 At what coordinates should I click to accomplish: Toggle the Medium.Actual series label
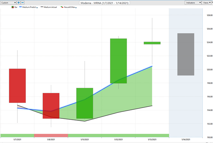(51, 7)
